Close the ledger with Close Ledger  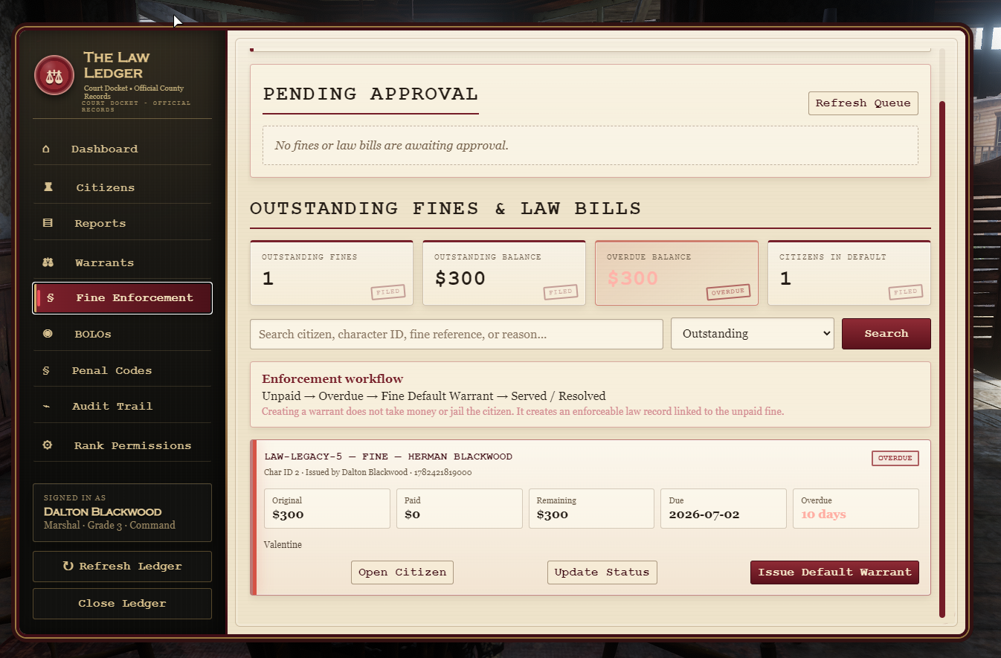point(123,604)
